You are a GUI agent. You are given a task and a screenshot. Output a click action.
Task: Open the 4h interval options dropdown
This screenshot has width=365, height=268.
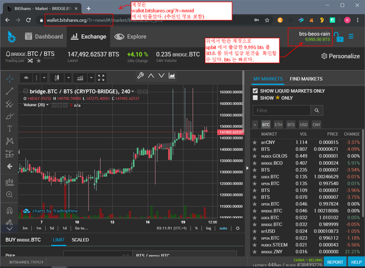pyautogui.click(x=44, y=78)
